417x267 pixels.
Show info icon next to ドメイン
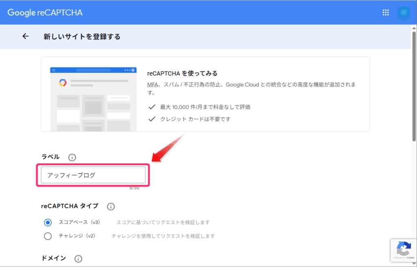pyautogui.click(x=78, y=259)
